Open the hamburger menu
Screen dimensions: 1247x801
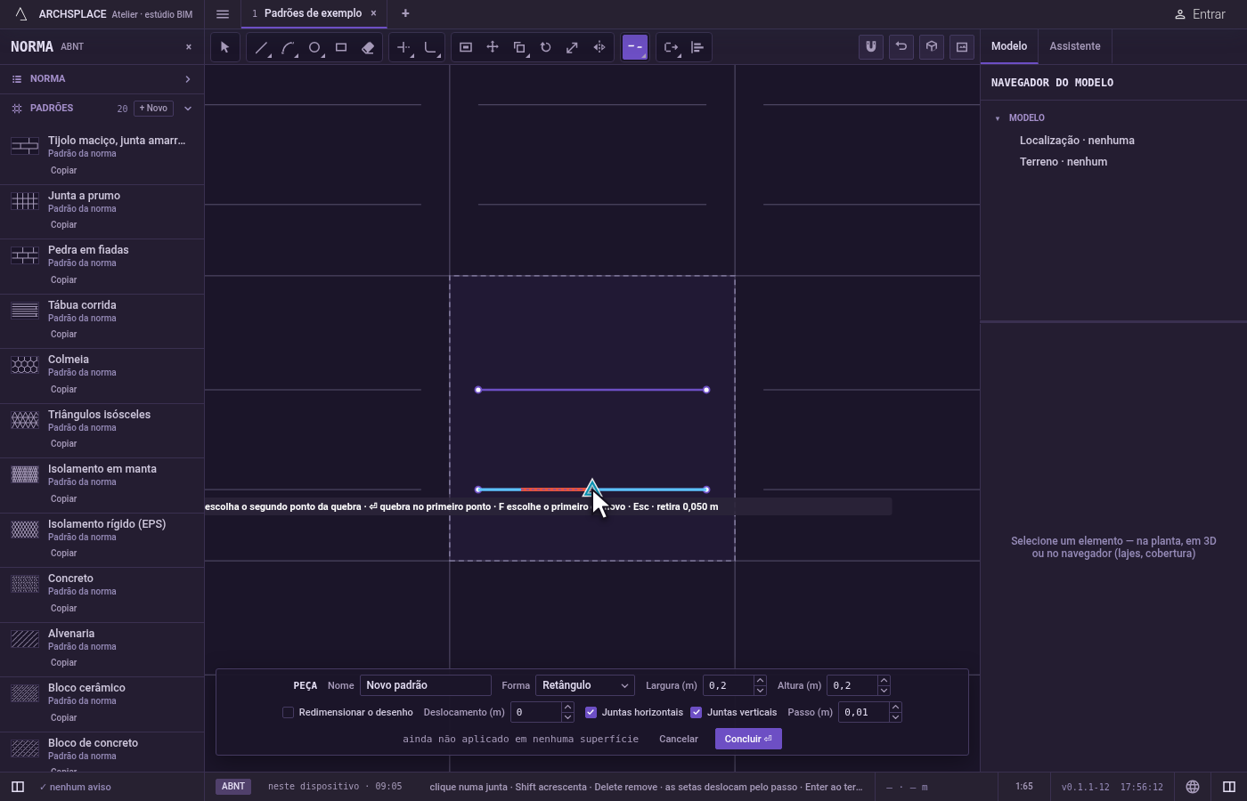point(223,13)
